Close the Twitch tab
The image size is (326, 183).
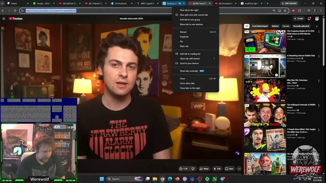point(28,4)
